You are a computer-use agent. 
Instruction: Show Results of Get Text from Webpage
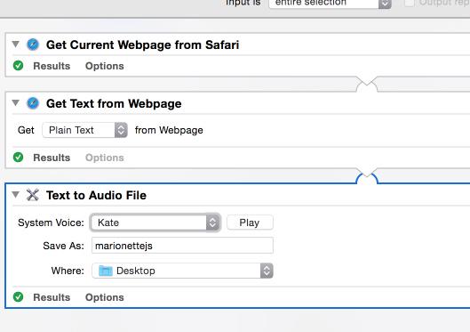tap(52, 158)
